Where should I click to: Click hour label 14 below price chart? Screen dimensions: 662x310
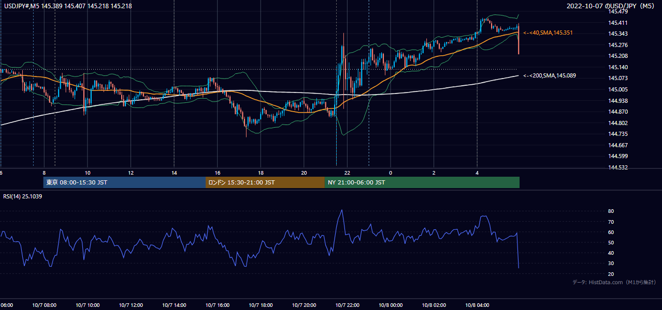coord(174,173)
